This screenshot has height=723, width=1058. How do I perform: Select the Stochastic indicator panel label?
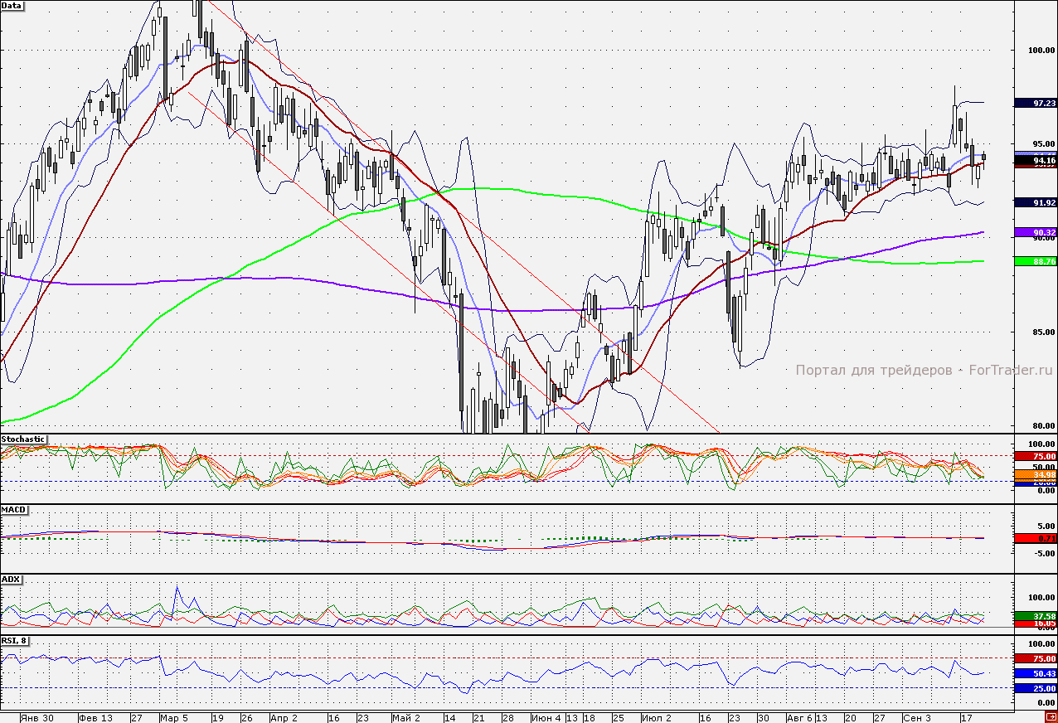[24, 439]
